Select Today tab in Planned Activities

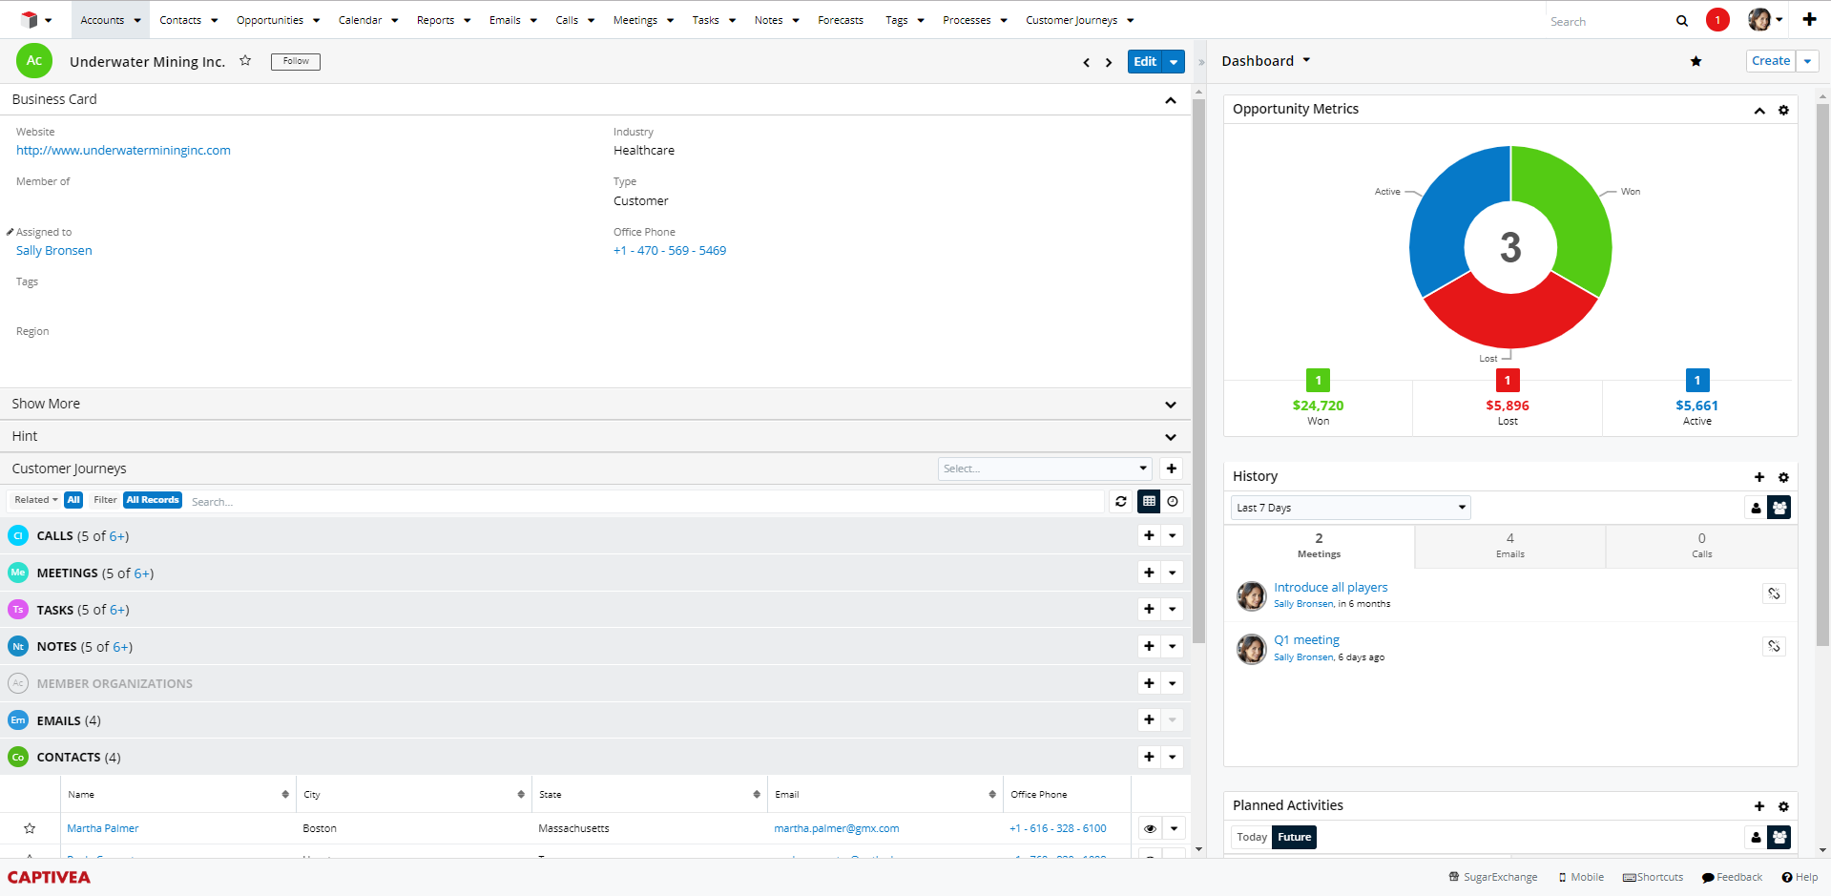1252,837
